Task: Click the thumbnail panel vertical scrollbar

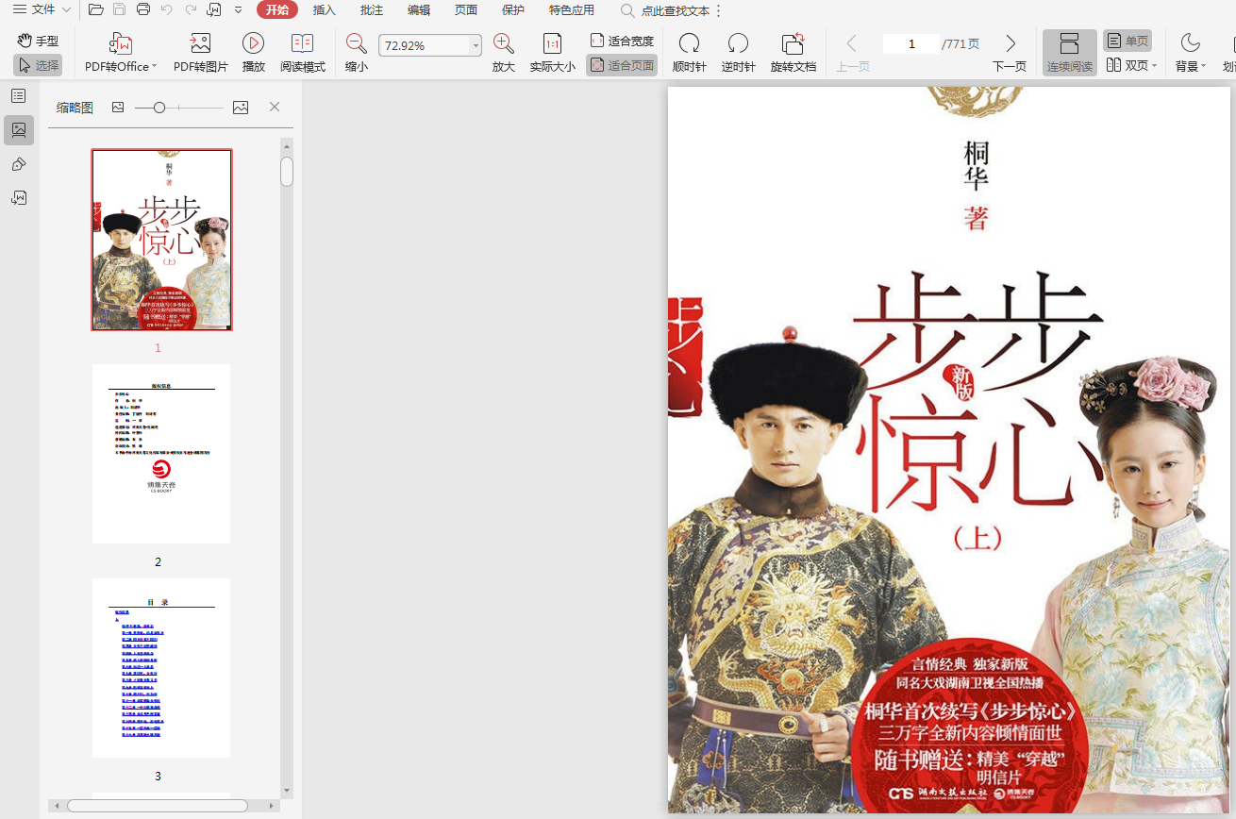Action: coord(287,172)
